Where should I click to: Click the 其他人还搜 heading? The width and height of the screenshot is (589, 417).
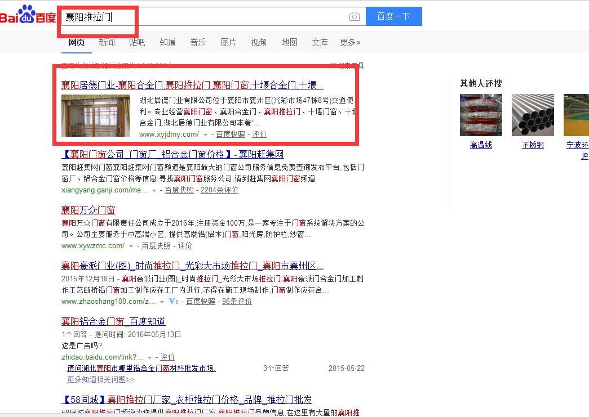coord(481,84)
